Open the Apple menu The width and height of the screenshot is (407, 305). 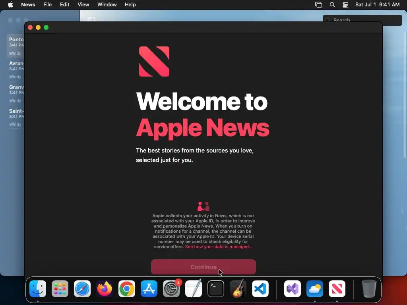coord(10,5)
